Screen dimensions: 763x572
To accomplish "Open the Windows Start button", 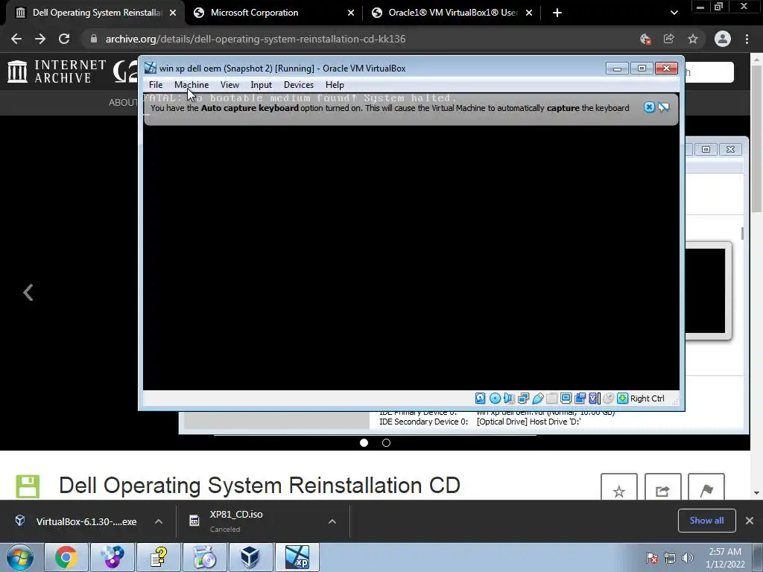I will [x=20, y=557].
